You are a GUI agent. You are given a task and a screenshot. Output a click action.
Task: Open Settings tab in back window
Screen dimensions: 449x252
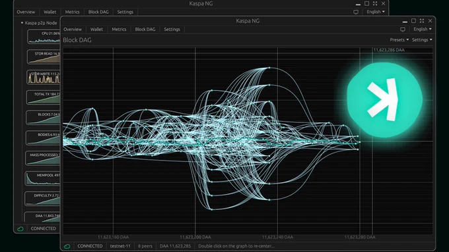125,12
